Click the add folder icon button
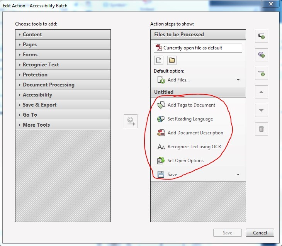This screenshot has height=246, width=282. point(172,60)
